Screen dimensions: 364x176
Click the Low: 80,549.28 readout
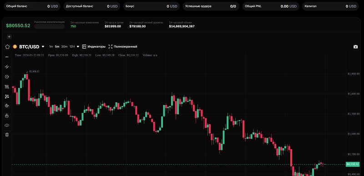[105, 55]
